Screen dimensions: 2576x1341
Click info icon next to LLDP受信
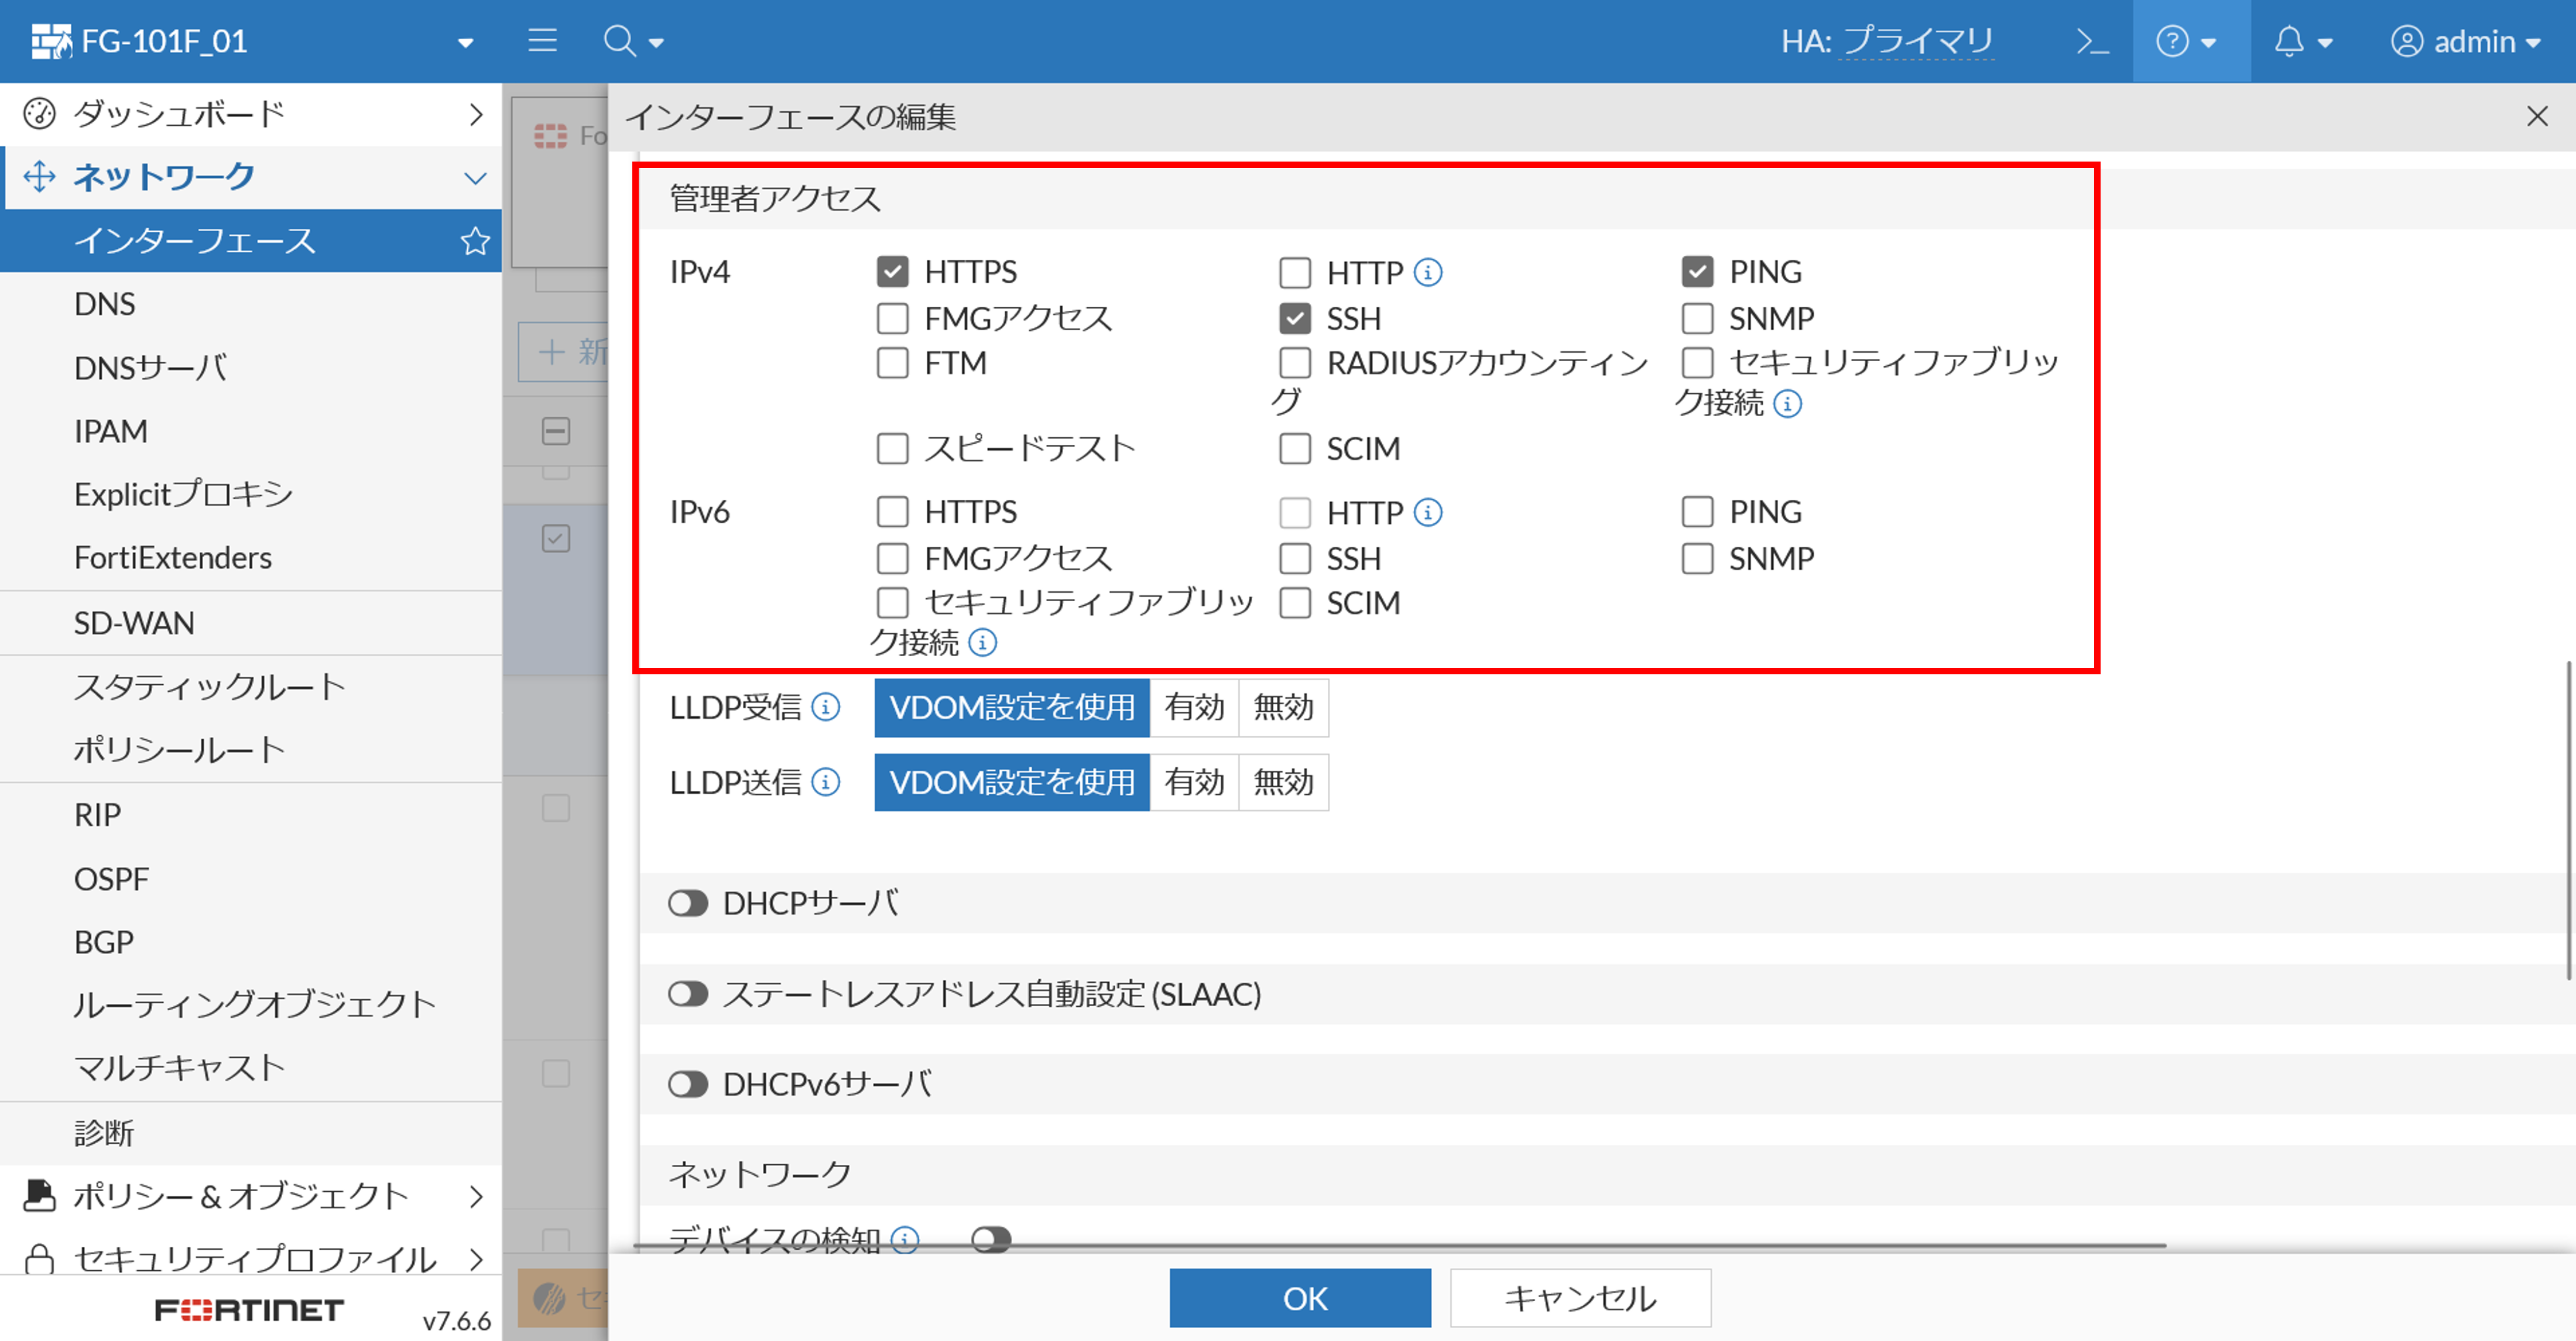pos(826,708)
